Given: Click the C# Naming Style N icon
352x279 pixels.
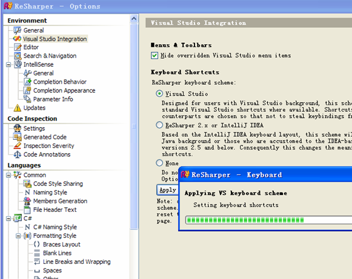Looking at the screenshot, I should tap(27, 227).
